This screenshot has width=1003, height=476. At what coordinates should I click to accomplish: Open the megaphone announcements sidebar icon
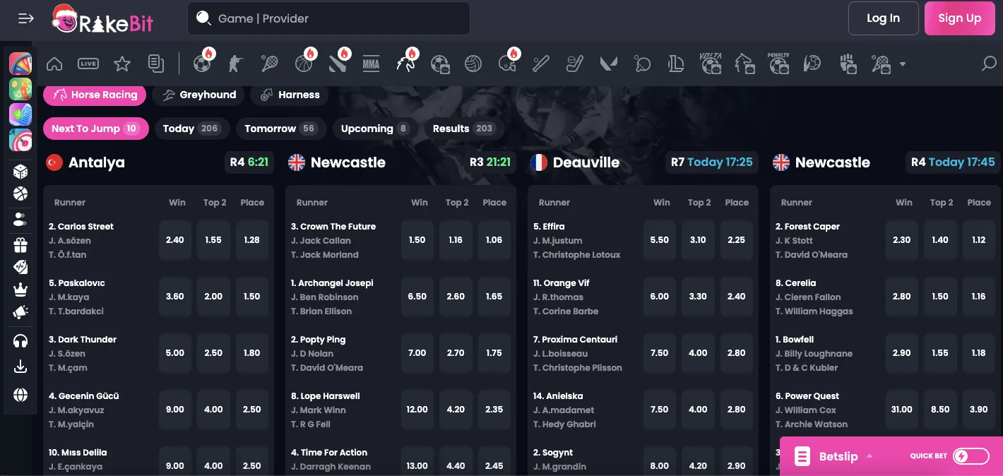click(x=20, y=312)
